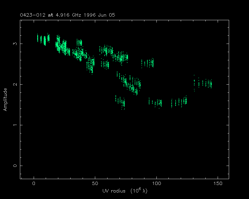Image resolution: width=249 pixels, height=199 pixels.
Task: Pick the lowest cluster near UV radius 70
Action: [x=120, y=102]
